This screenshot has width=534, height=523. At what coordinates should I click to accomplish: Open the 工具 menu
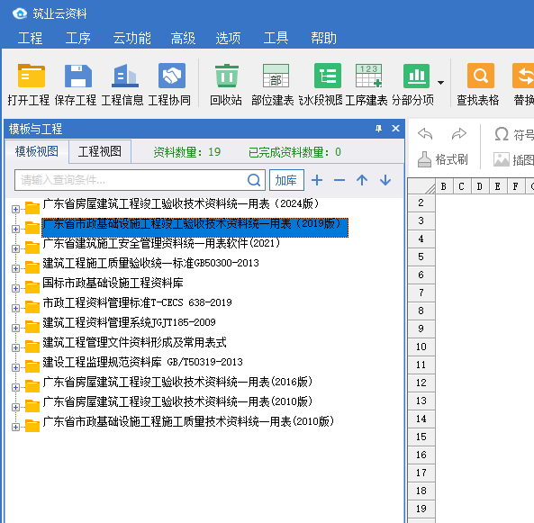pyautogui.click(x=276, y=38)
